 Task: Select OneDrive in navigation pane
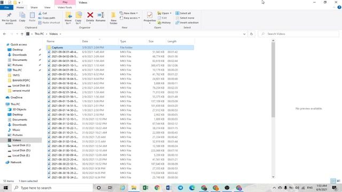pyautogui.click(x=17, y=98)
